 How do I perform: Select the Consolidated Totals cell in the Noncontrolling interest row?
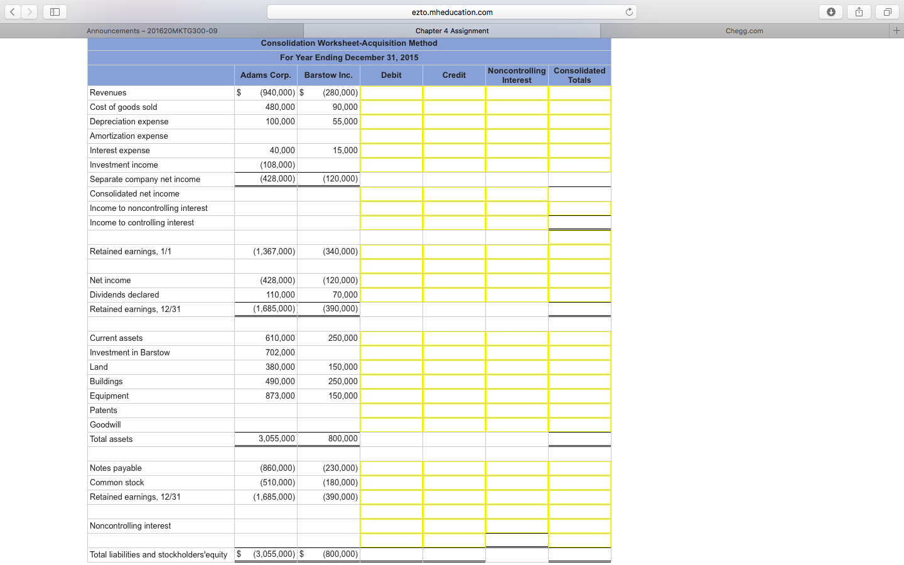(579, 526)
